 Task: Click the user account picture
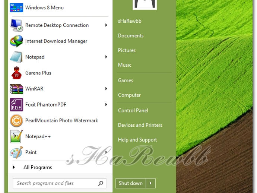click(x=145, y=4)
